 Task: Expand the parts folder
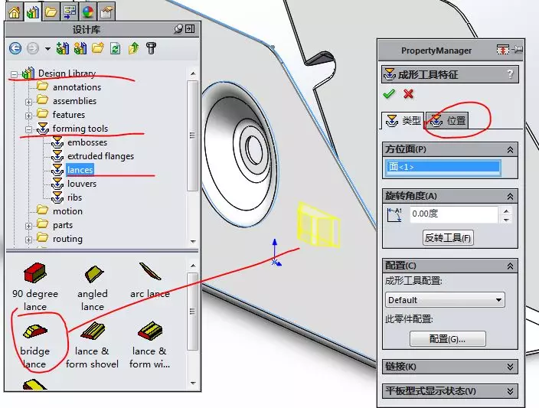pos(28,226)
